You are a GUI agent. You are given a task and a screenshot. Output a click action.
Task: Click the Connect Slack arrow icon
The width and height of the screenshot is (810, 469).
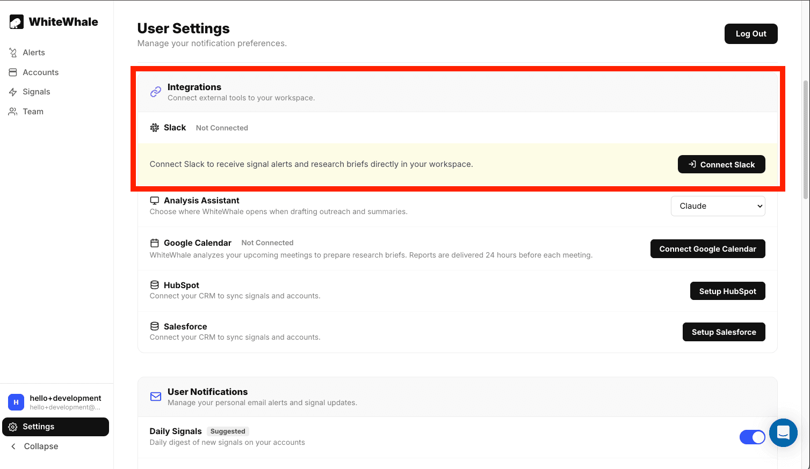pos(693,164)
